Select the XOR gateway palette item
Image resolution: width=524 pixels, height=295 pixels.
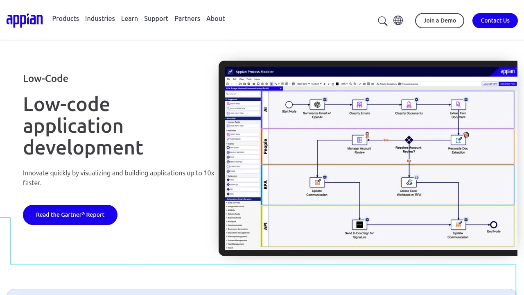click(243, 194)
